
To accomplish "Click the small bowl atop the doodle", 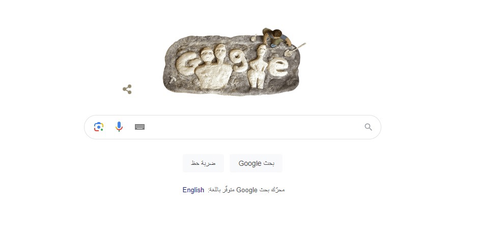I will coord(254,39).
